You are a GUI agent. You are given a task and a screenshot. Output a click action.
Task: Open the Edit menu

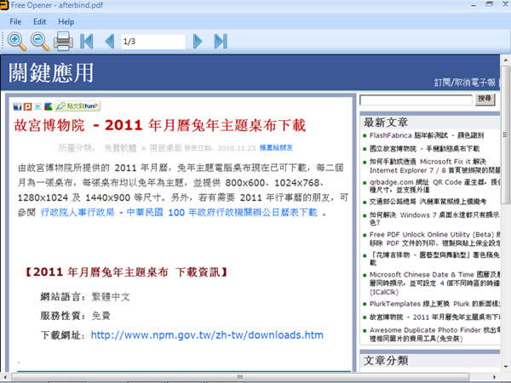pyautogui.click(x=39, y=22)
